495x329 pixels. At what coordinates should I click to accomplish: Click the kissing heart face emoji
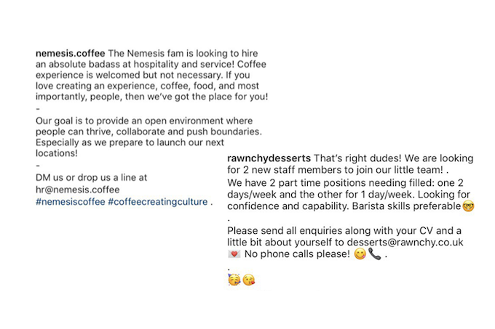[x=249, y=280]
